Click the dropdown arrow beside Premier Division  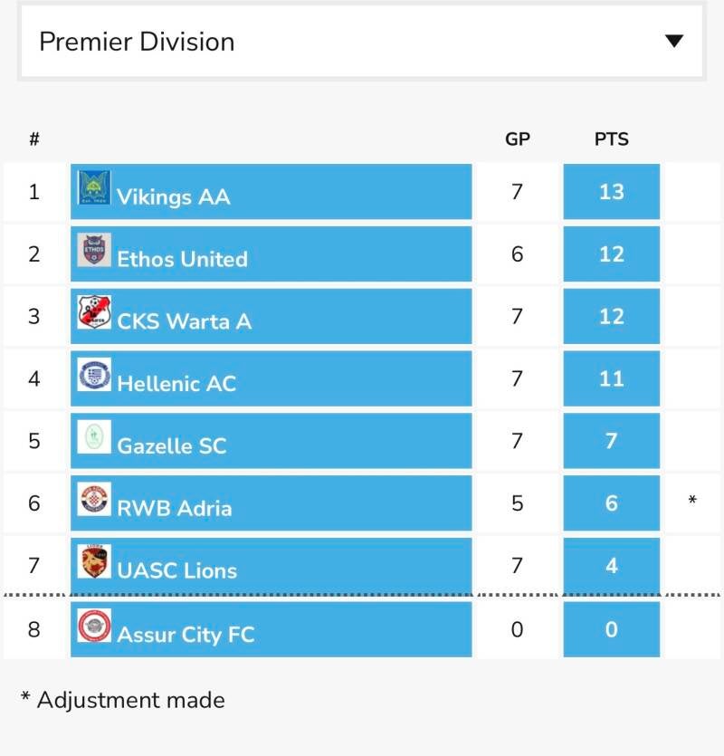[674, 41]
